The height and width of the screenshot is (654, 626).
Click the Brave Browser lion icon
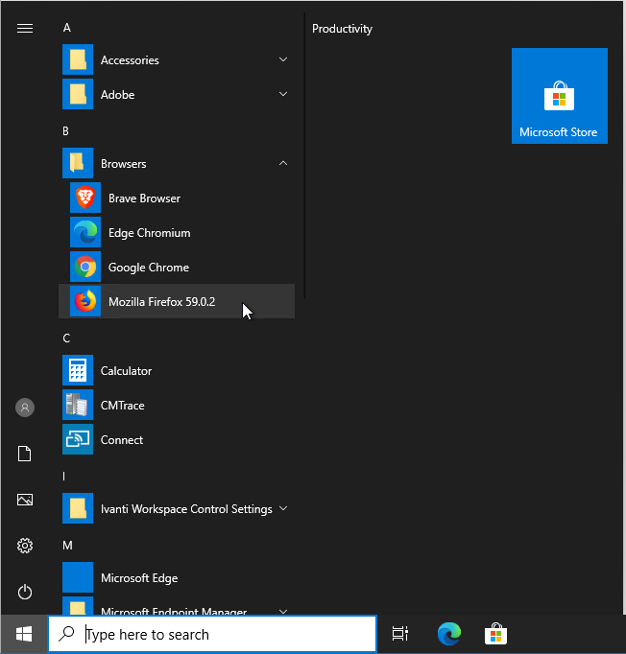[85, 198]
